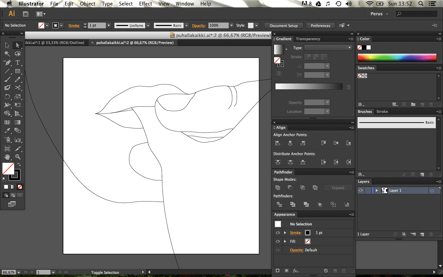Open the Bridge (Br) button
This screenshot has height=277, width=443.
tap(26, 14)
